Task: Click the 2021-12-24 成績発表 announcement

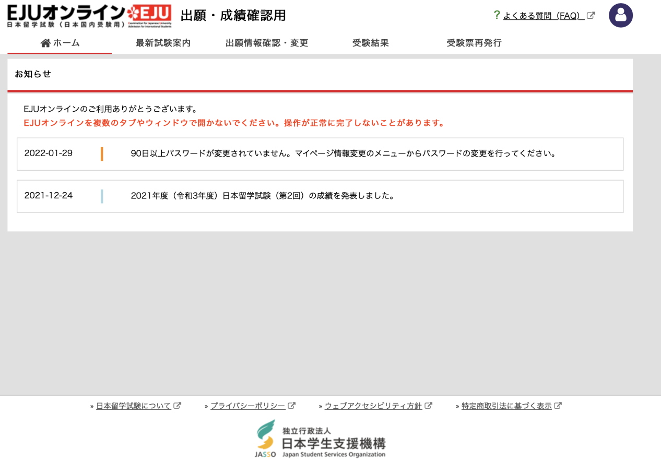Action: [x=321, y=196]
